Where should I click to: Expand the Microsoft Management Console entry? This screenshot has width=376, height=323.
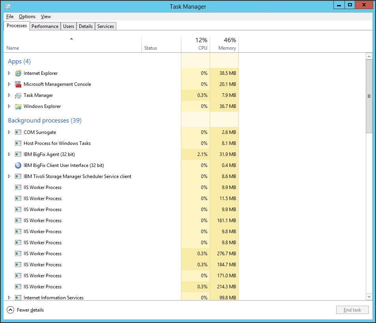(9, 84)
